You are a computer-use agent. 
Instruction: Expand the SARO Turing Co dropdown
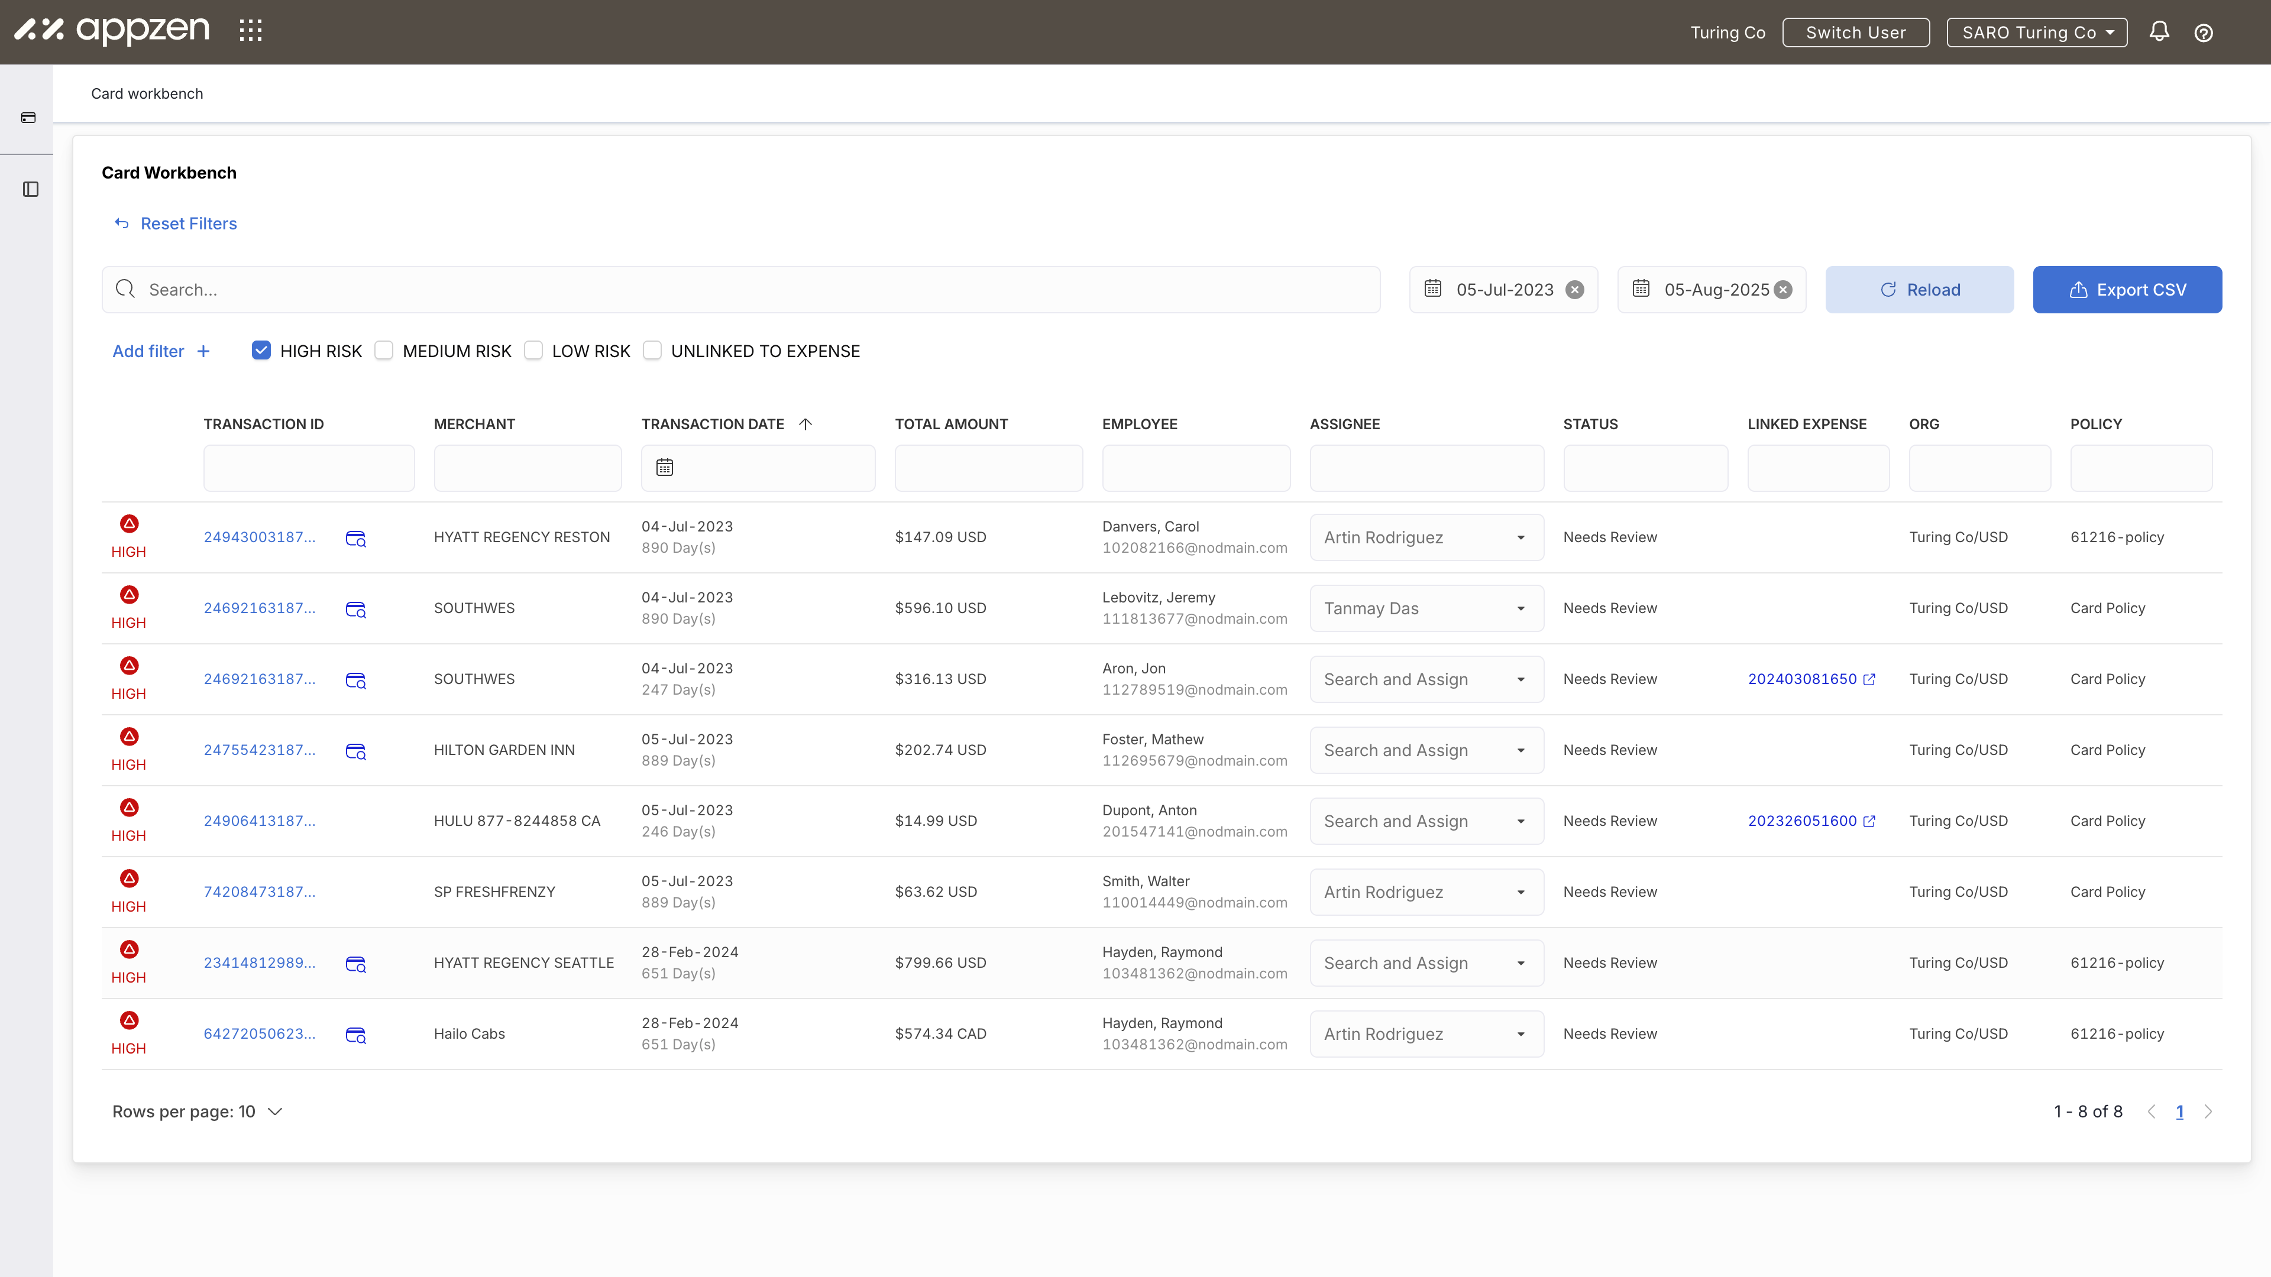coord(2036,33)
